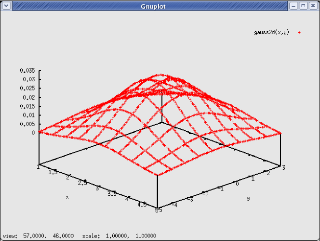Image resolution: width=320 pixels, height=241 pixels.
Task: Click the peak of the gaussian surface
Action: (x=161, y=75)
